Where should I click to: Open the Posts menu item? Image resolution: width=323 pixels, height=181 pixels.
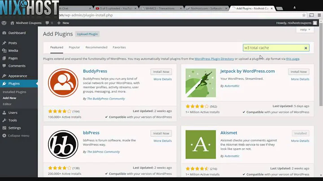13,43
